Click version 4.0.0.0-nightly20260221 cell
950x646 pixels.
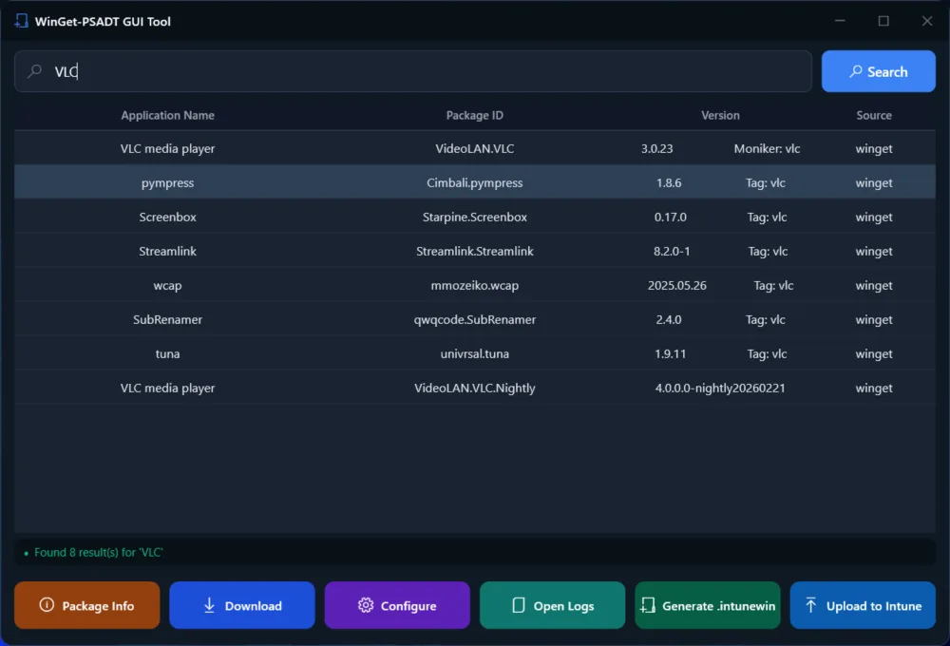coord(720,388)
